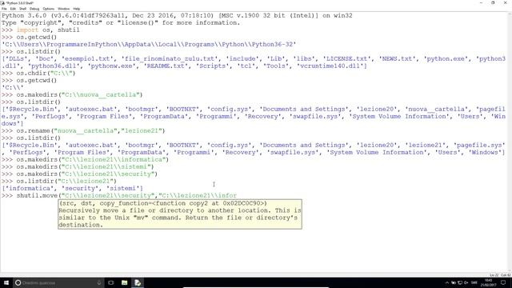This screenshot has height=288, width=512.
Task: Open the File menu
Action: (4, 9)
